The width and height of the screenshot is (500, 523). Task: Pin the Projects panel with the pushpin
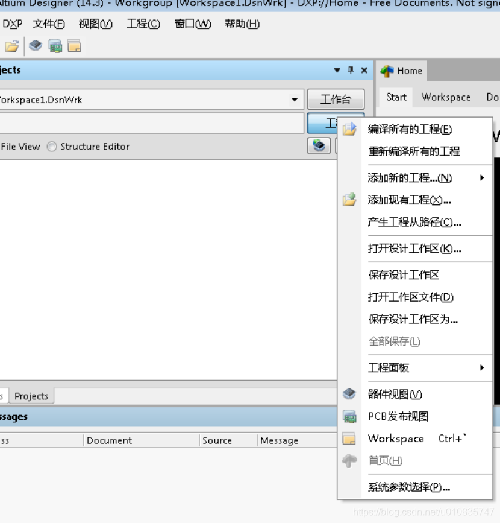[351, 71]
